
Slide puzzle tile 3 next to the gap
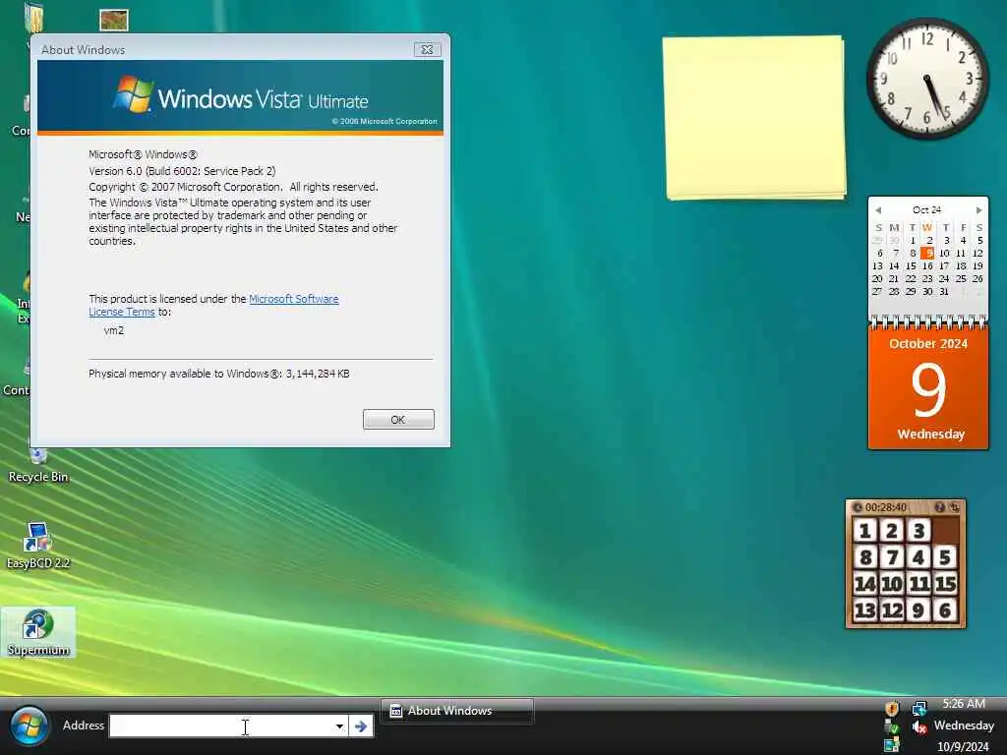[919, 531]
